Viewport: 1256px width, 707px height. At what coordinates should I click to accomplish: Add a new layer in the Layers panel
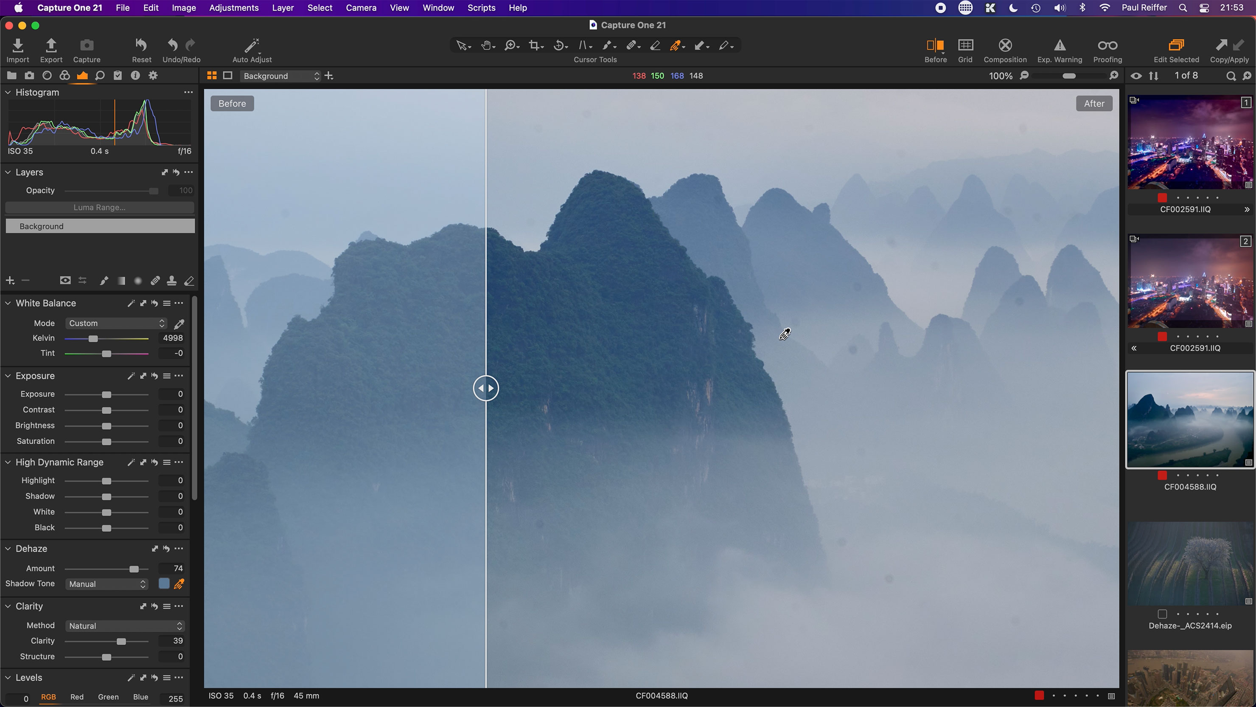(10, 280)
